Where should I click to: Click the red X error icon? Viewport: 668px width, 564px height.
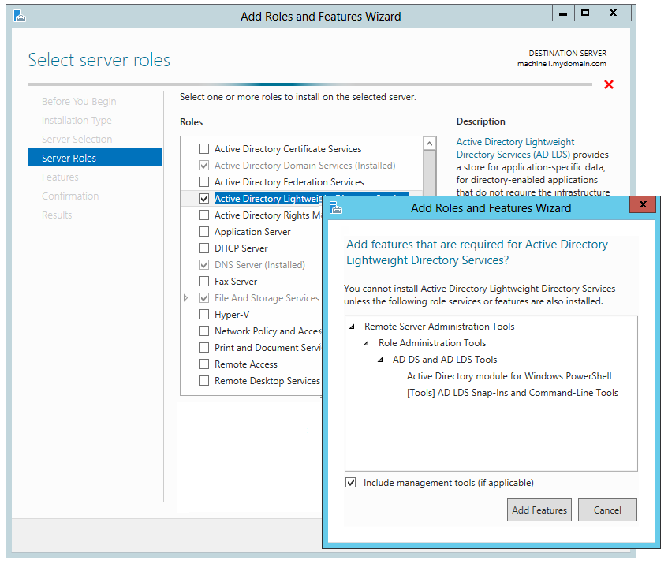point(608,84)
